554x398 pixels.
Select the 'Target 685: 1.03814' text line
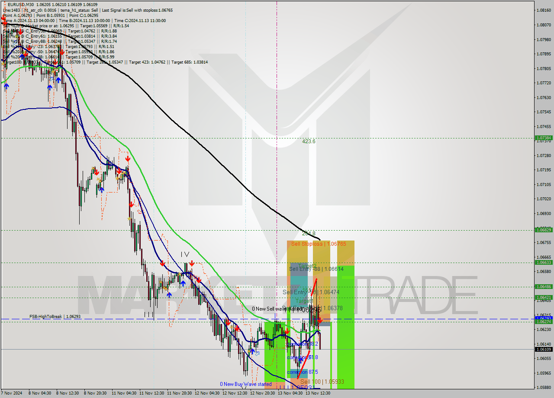point(190,62)
